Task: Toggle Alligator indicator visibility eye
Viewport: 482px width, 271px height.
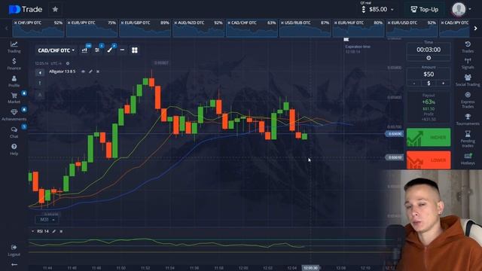Action: 83,72
